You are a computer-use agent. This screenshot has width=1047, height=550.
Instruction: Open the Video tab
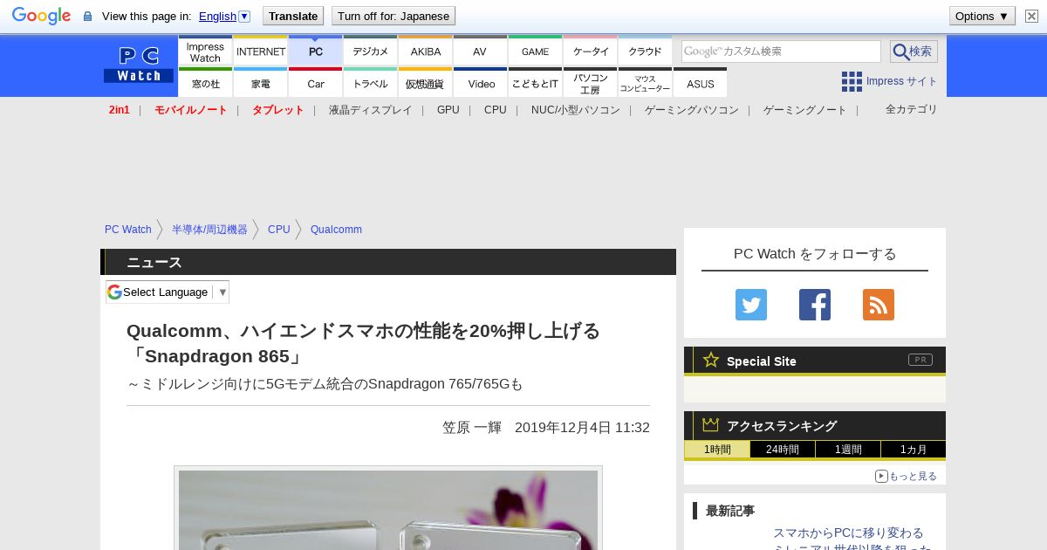[x=481, y=83]
